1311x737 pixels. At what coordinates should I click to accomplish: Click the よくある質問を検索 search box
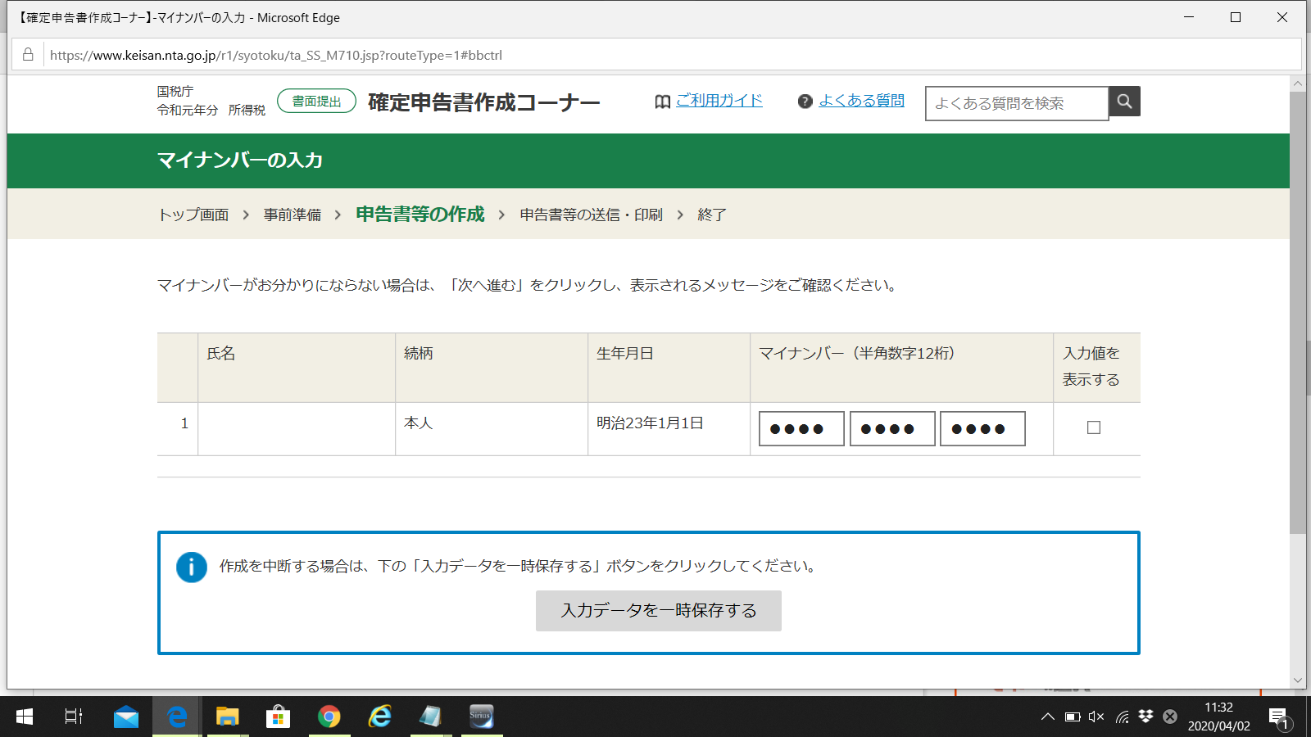(1016, 102)
